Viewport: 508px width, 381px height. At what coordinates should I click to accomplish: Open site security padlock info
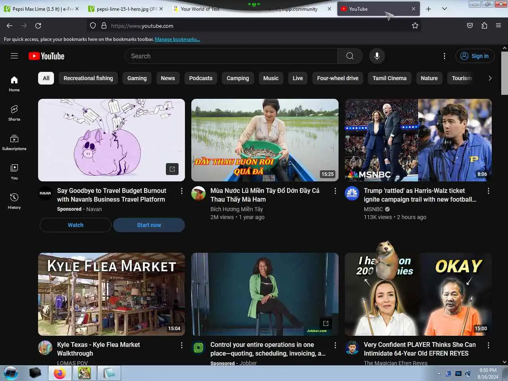[104, 26]
